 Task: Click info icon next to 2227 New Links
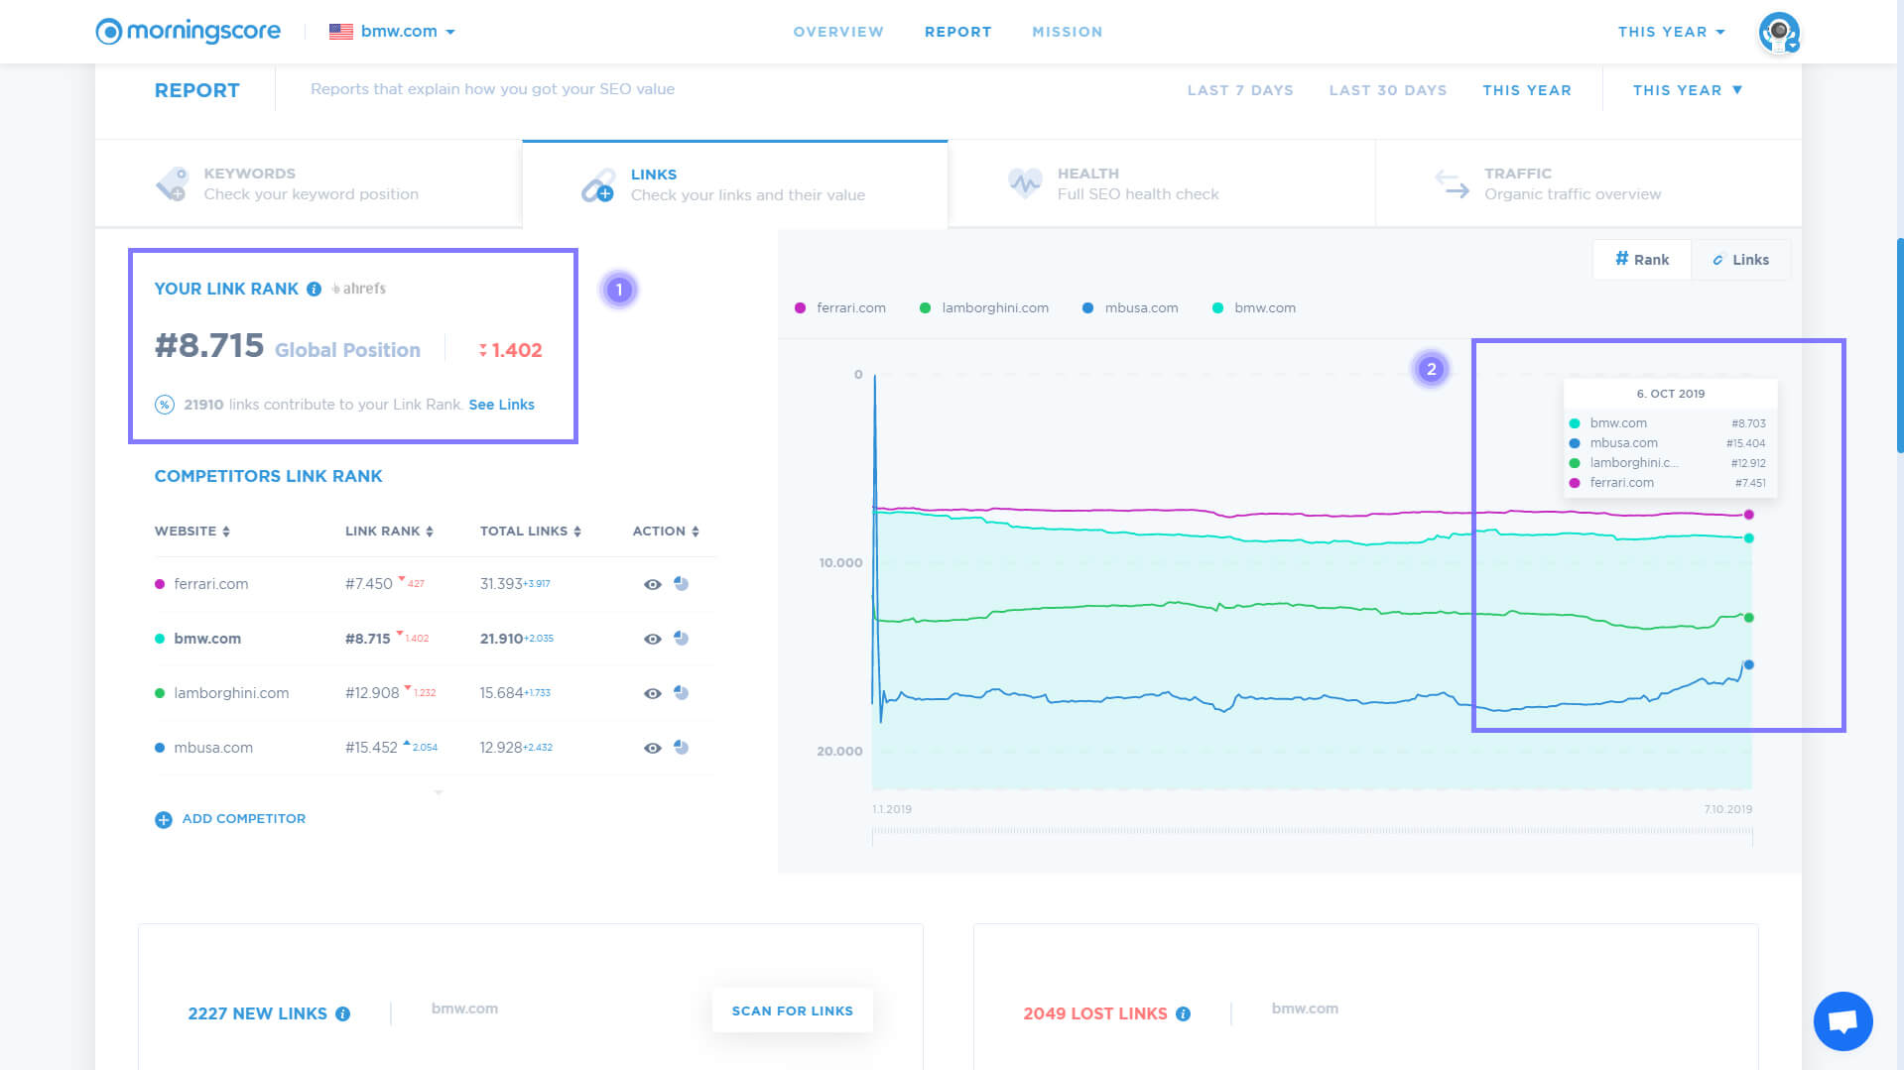click(x=343, y=1014)
